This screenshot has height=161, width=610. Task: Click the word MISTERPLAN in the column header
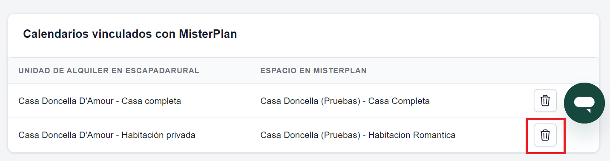coord(339,71)
